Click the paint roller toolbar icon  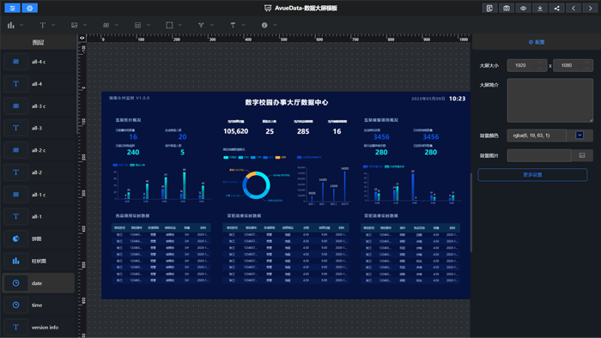coord(233,25)
